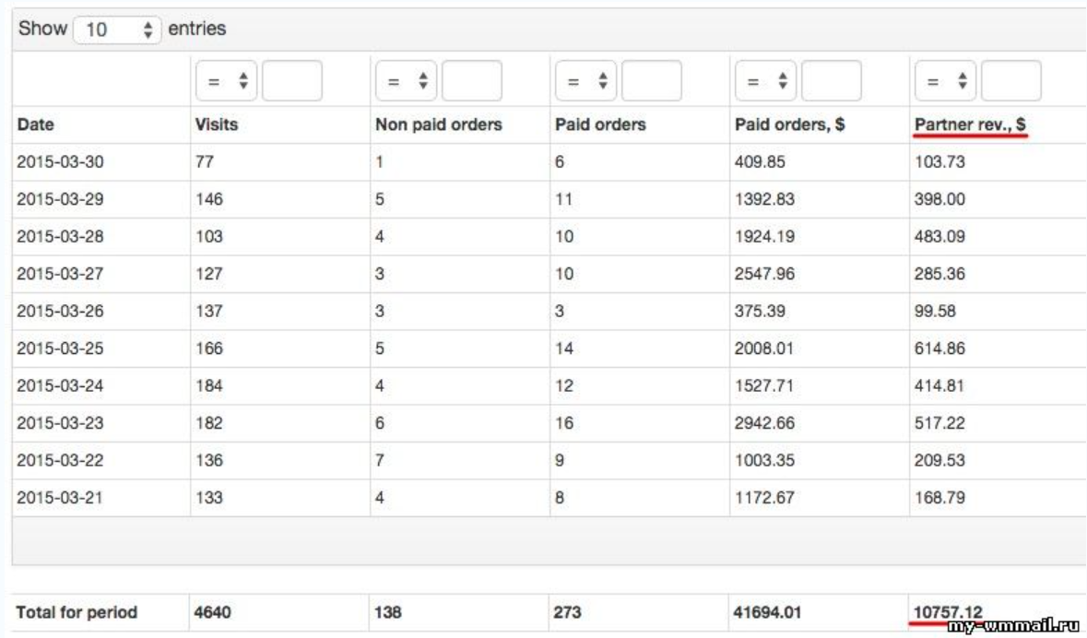1087x638 pixels.
Task: Sort by the Non paid orders column header
Action: pyautogui.click(x=438, y=124)
